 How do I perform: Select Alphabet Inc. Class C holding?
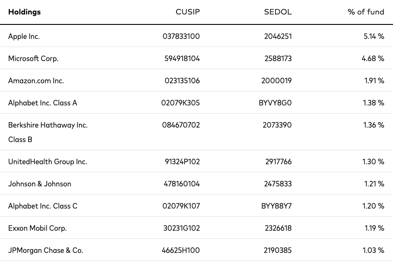[43, 206]
